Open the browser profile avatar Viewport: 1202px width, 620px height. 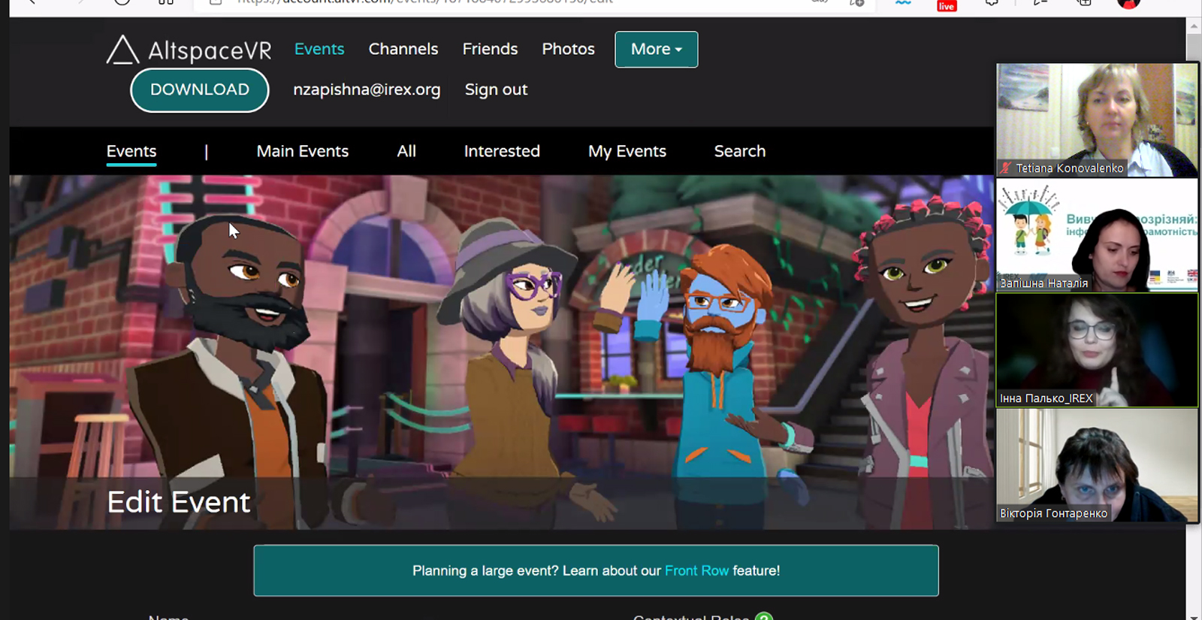pos(1128,4)
